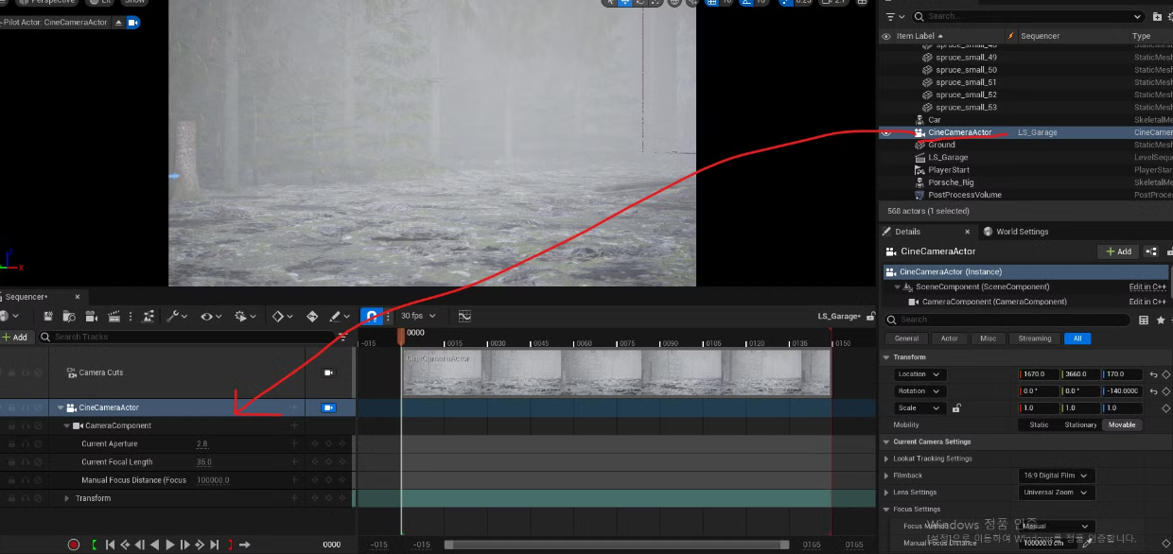The height and width of the screenshot is (554, 1173).
Task: Set playback end with red bracket
Action: [x=230, y=545]
